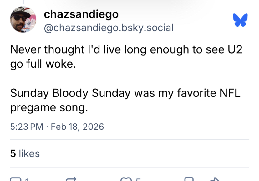Click the like count beside the heart
This screenshot has height=181, width=259.
click(x=138, y=180)
